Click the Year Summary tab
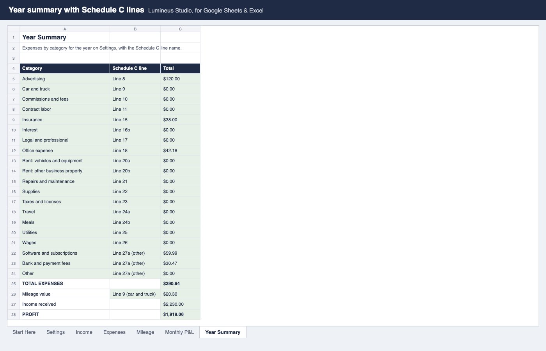 click(x=223, y=332)
